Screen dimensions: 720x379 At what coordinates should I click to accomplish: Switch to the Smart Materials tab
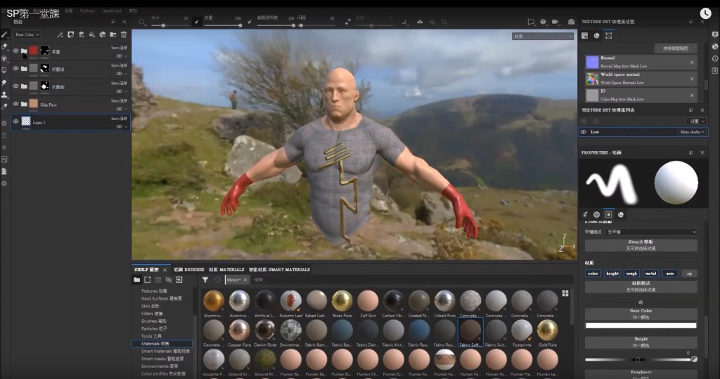[279, 270]
